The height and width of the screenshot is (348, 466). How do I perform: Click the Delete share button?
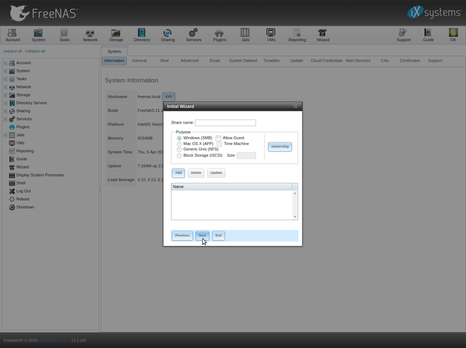point(196,173)
